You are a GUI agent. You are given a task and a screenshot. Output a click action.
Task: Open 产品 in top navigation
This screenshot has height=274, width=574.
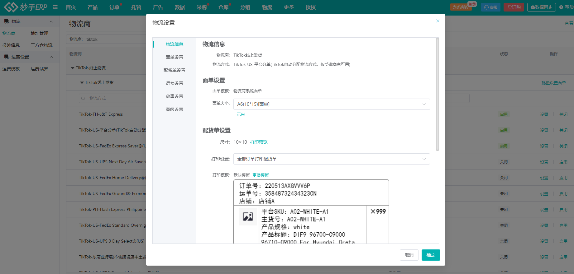pyautogui.click(x=93, y=7)
